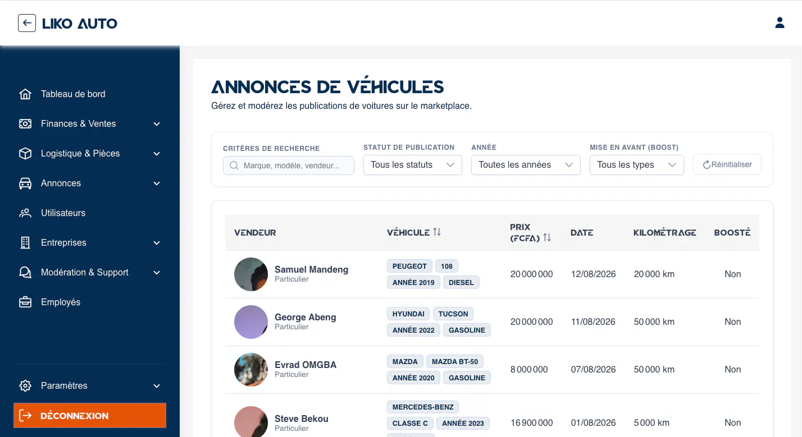Click the date 12/08/2026
This screenshot has height=437, width=802.
(593, 274)
